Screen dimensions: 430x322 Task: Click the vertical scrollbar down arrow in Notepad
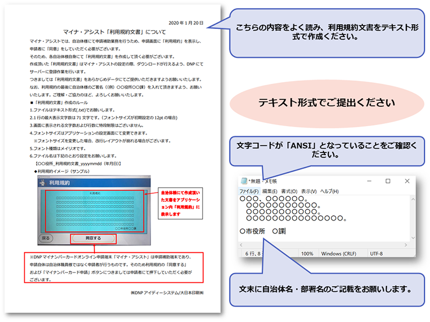[414, 238]
